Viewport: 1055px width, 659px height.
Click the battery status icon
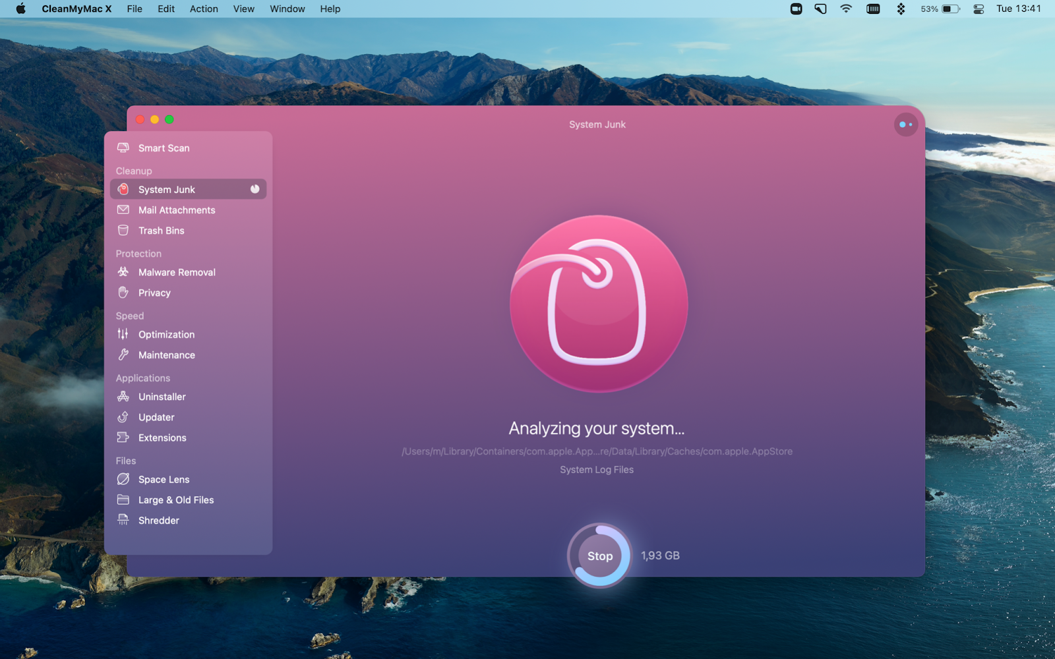(951, 9)
